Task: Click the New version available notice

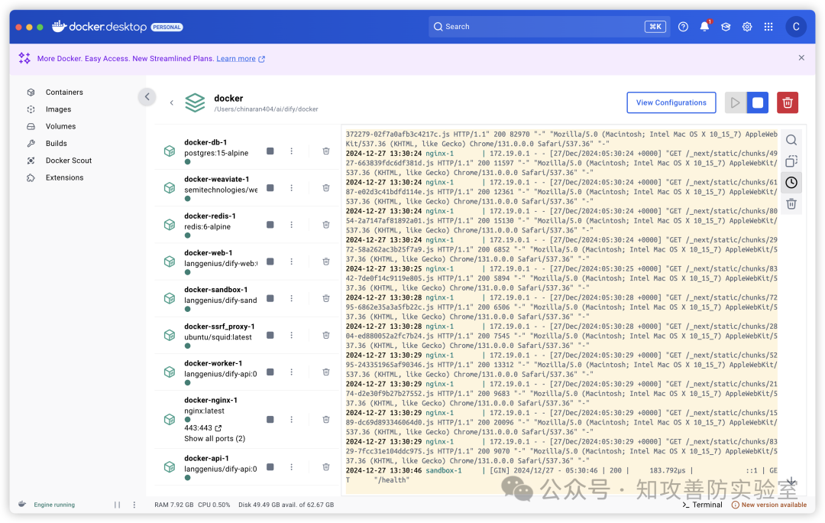Action: click(x=768, y=505)
